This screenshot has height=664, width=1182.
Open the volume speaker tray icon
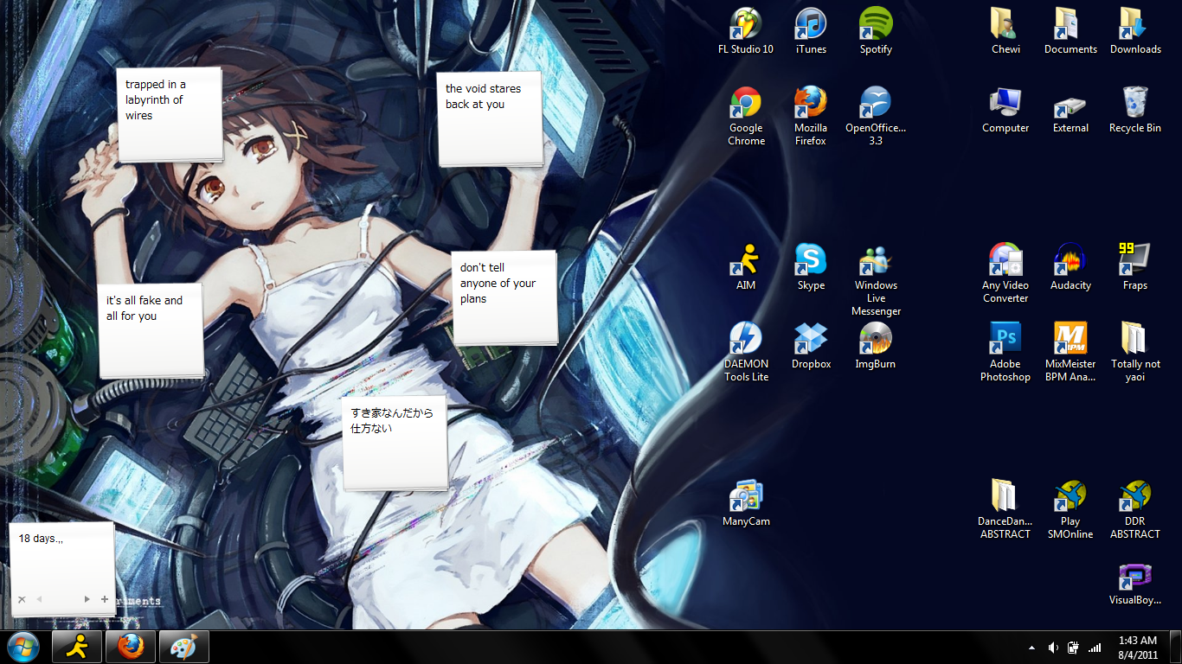[1053, 648]
